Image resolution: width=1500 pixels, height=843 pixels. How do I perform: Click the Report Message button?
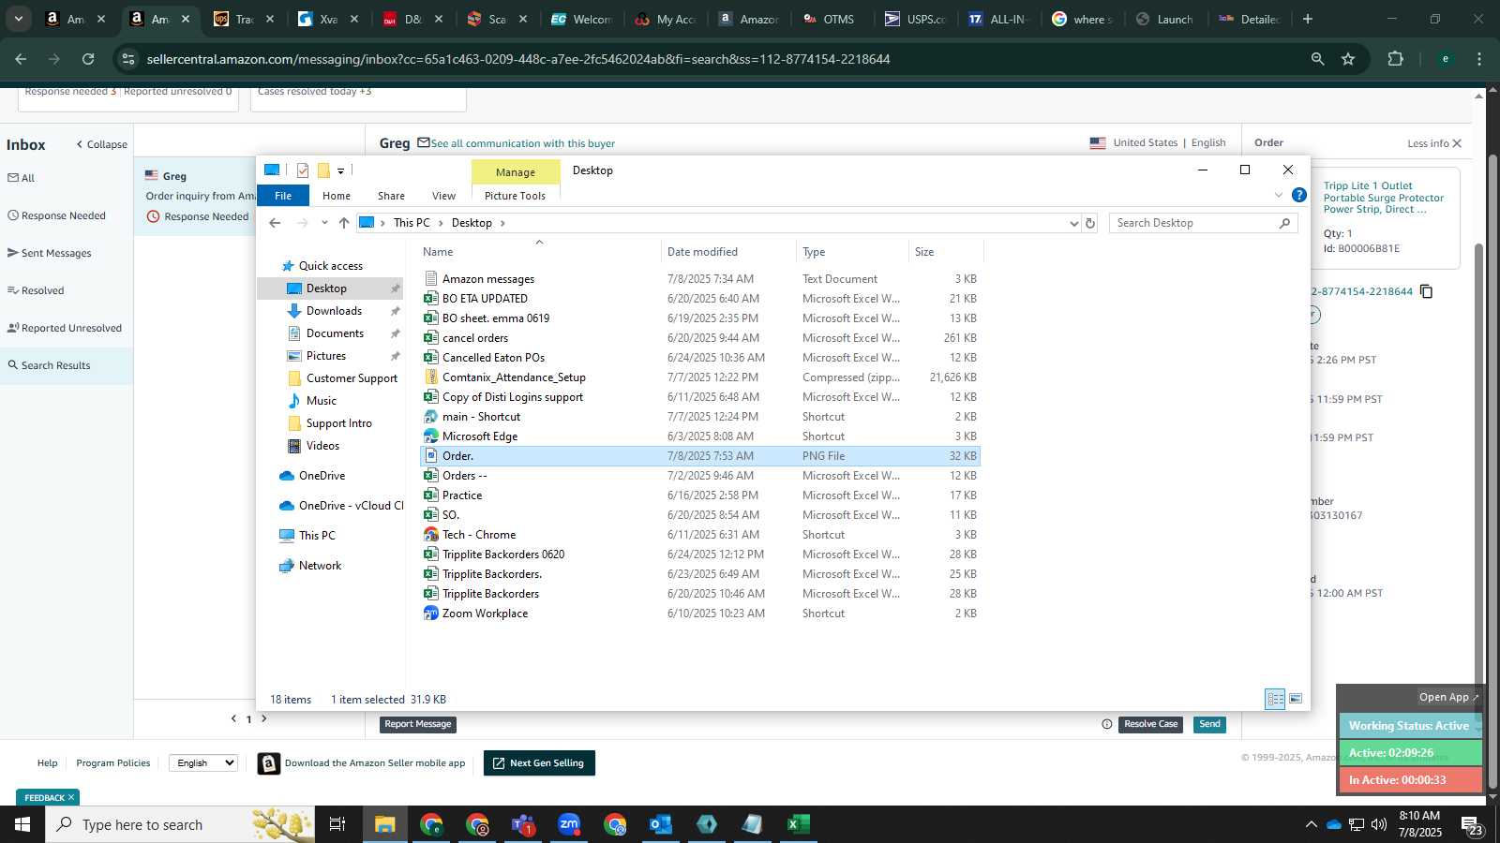418,724
